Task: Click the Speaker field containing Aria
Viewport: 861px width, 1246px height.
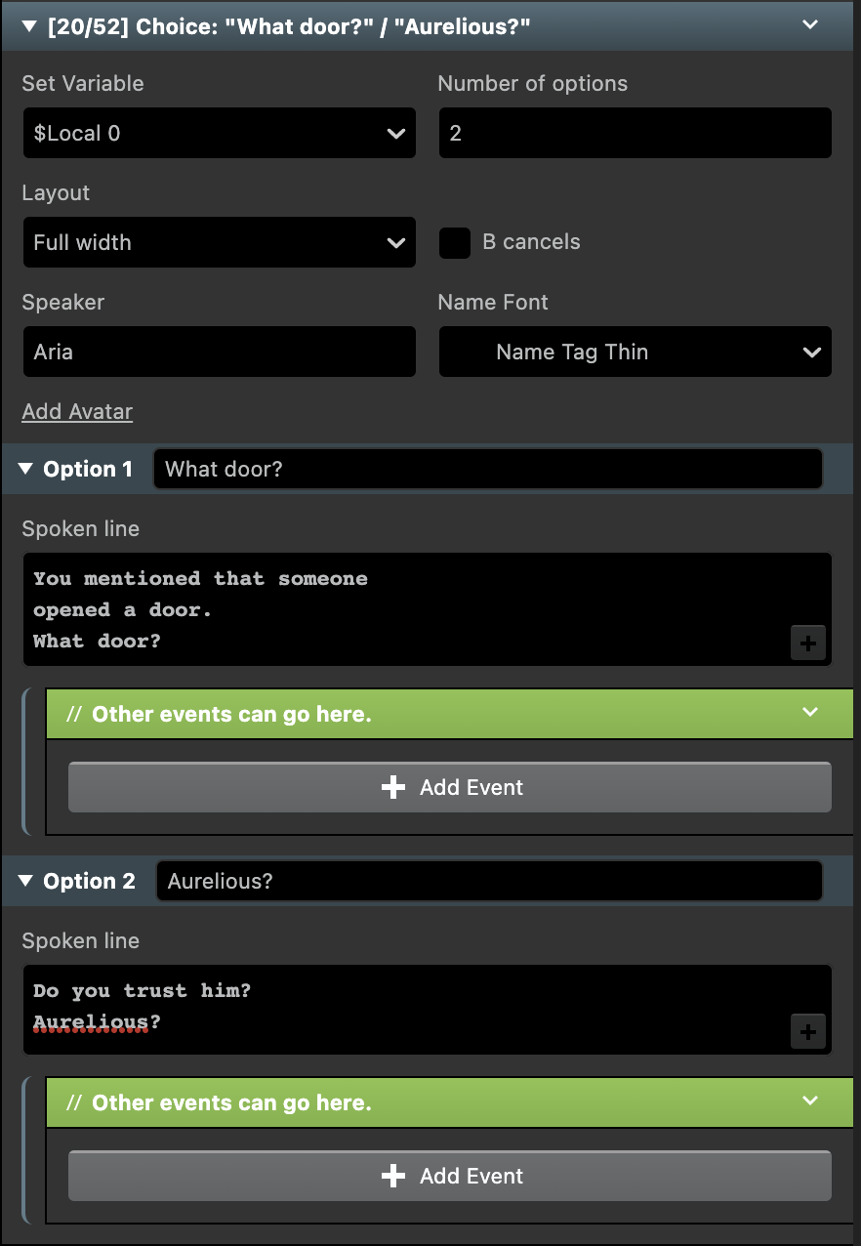Action: click(219, 352)
